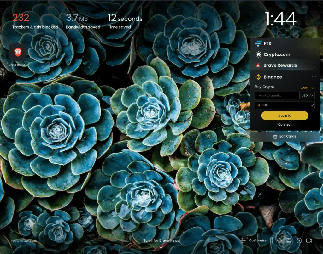The image size is (323, 254).
Task: Switch Binance region to .com
Action: click(x=304, y=87)
